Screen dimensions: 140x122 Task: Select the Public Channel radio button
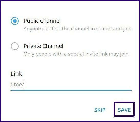pyautogui.click(x=15, y=21)
